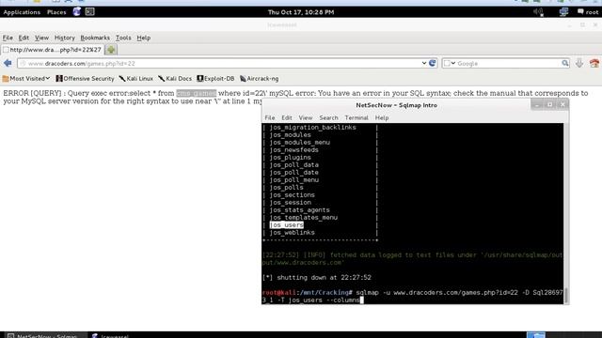Reload page with the refresh icon
This screenshot has height=338, width=602.
click(433, 63)
